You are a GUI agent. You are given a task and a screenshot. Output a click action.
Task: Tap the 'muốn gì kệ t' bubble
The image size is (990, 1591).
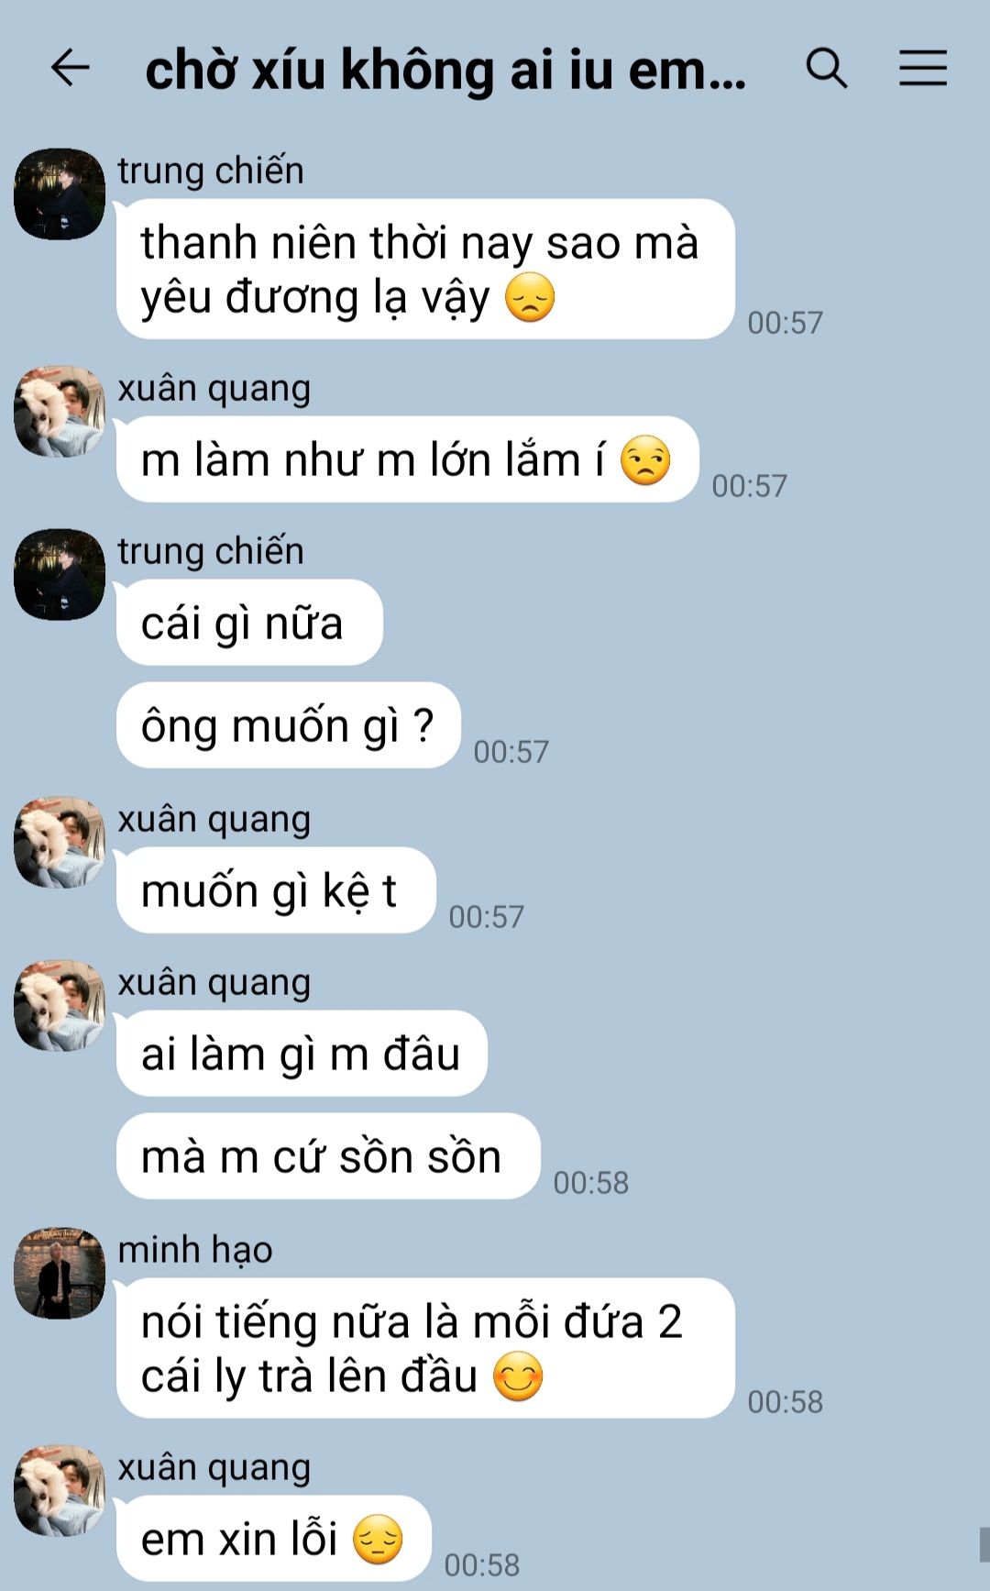pos(276,890)
